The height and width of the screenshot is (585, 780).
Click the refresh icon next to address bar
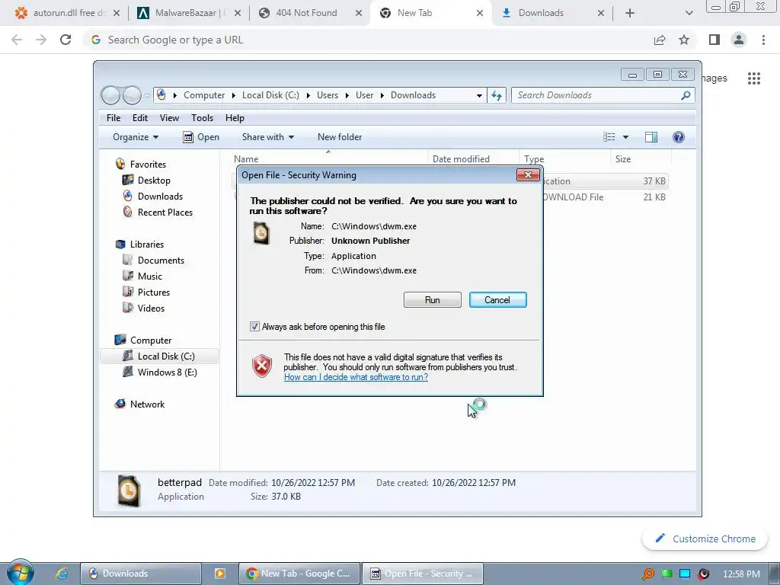point(497,95)
